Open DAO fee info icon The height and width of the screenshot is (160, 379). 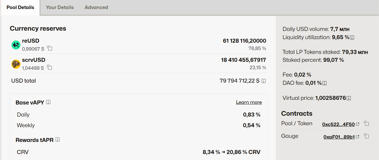[x=325, y=83]
